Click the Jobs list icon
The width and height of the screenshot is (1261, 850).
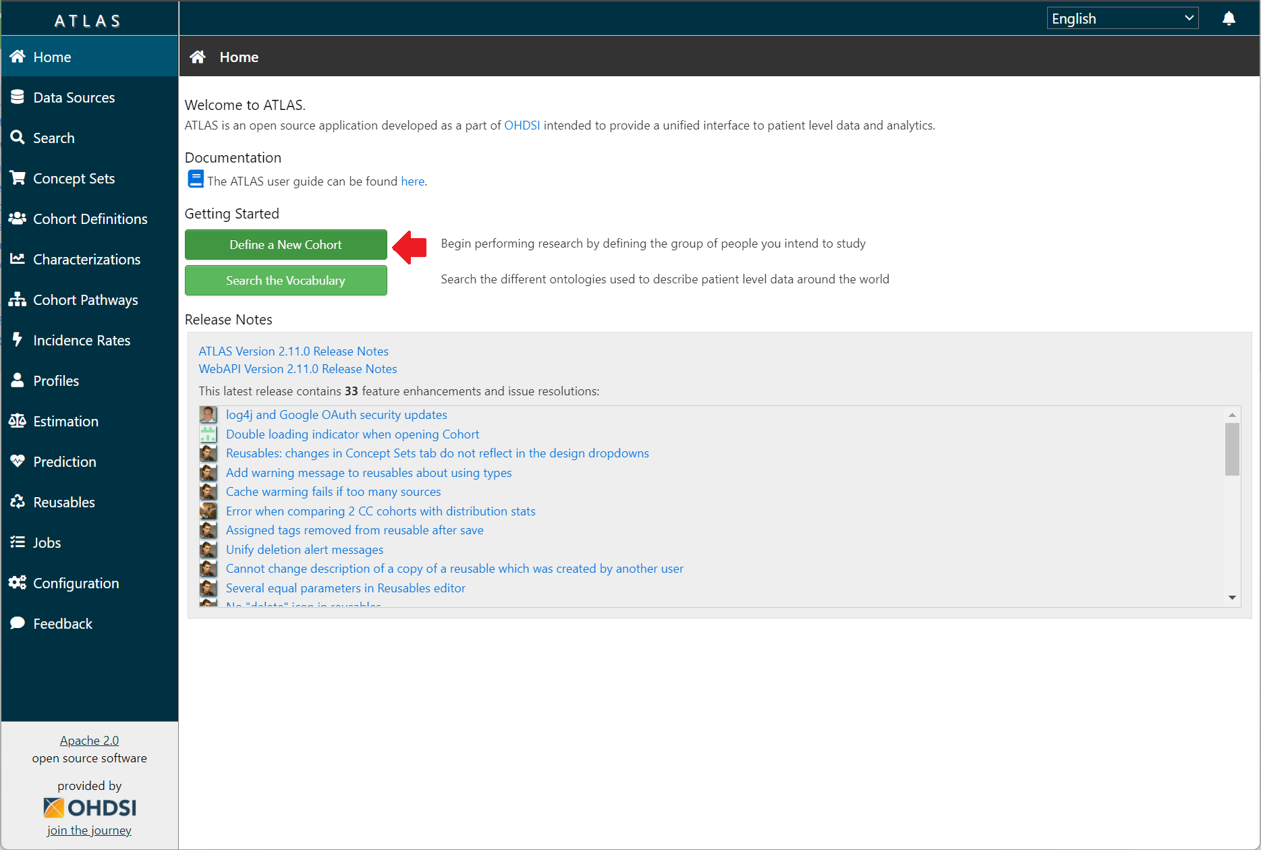18,542
